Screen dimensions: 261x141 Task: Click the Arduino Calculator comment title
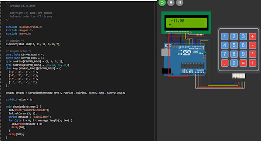(23, 6)
